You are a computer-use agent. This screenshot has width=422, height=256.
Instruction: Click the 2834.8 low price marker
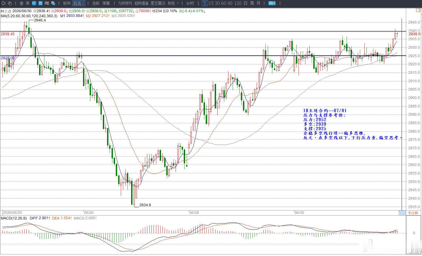145,205
